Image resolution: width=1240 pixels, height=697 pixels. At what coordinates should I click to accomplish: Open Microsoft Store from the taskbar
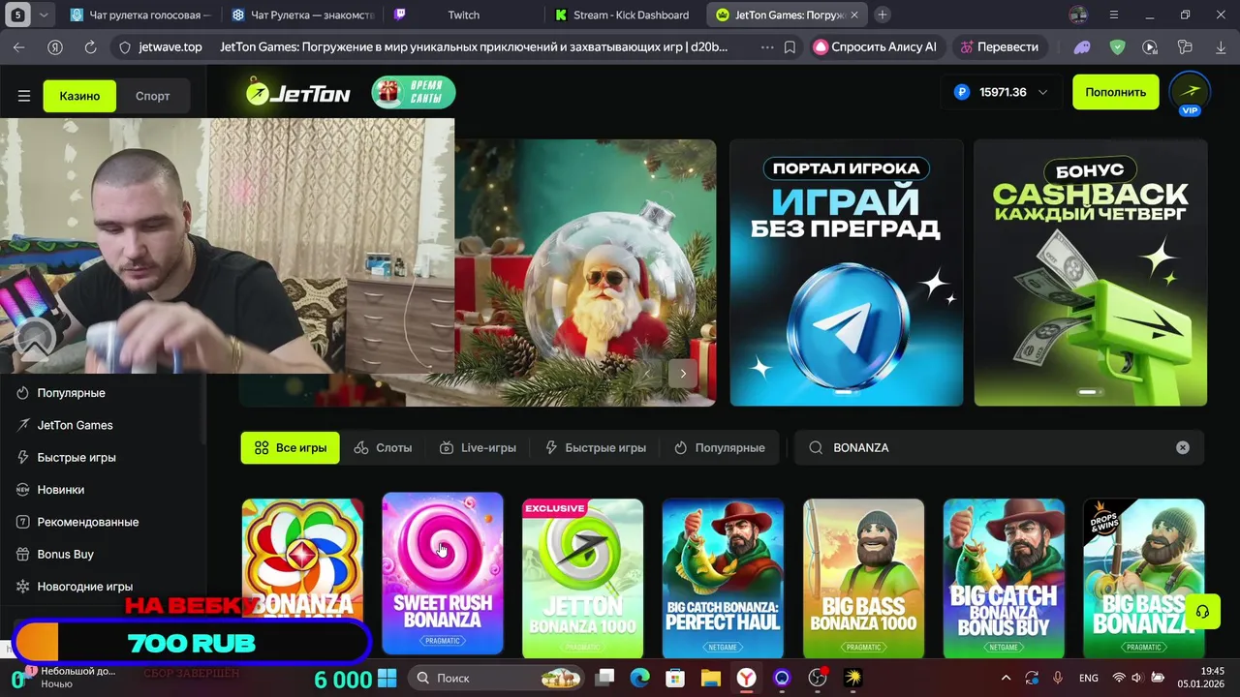click(675, 678)
